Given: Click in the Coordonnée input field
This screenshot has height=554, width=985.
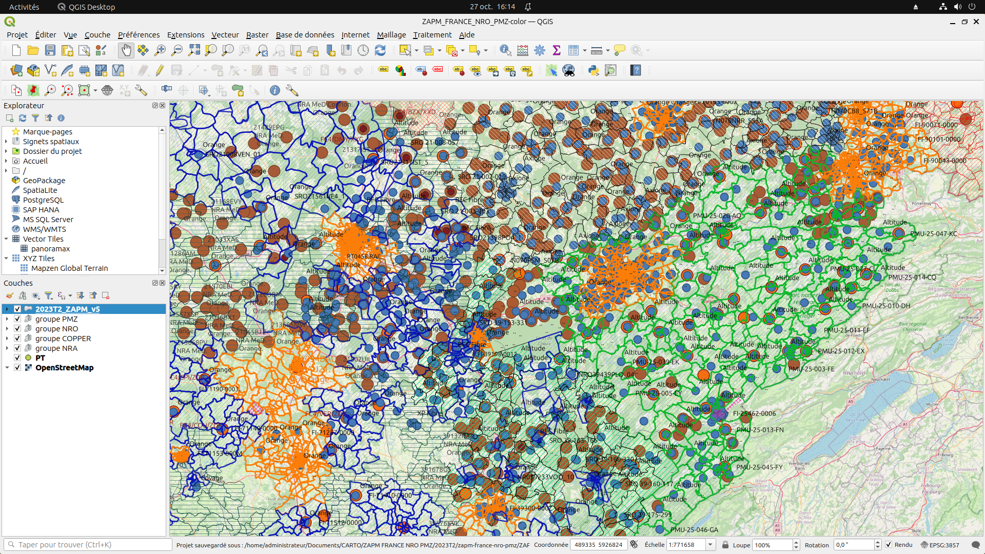Looking at the screenshot, I should pyautogui.click(x=599, y=545).
